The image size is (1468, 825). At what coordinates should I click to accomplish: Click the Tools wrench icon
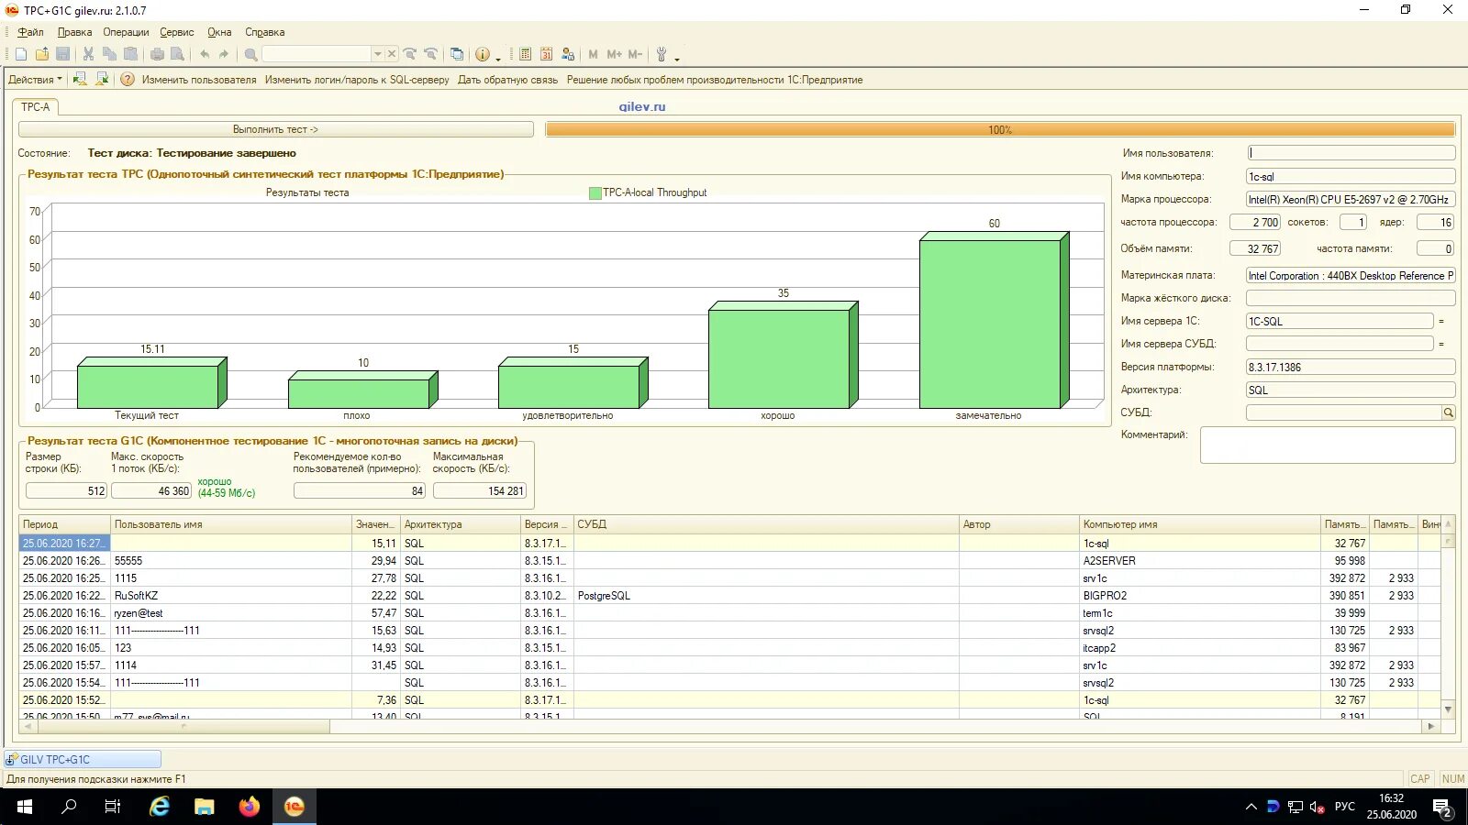click(x=662, y=54)
